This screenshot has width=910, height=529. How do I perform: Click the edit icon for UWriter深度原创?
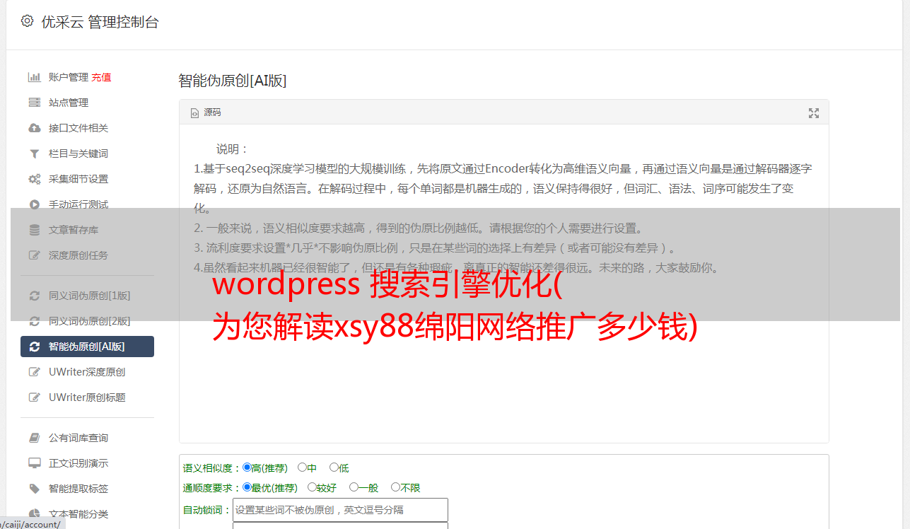(34, 372)
